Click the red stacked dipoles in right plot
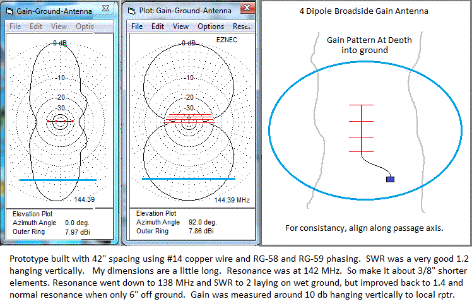 188,120
